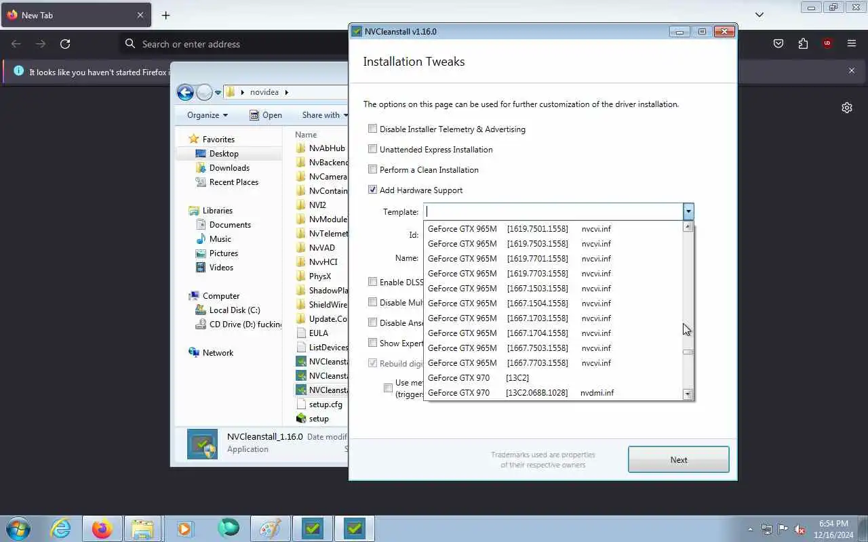Click Explorer back navigation arrow
The image size is (868, 542).
[x=185, y=92]
